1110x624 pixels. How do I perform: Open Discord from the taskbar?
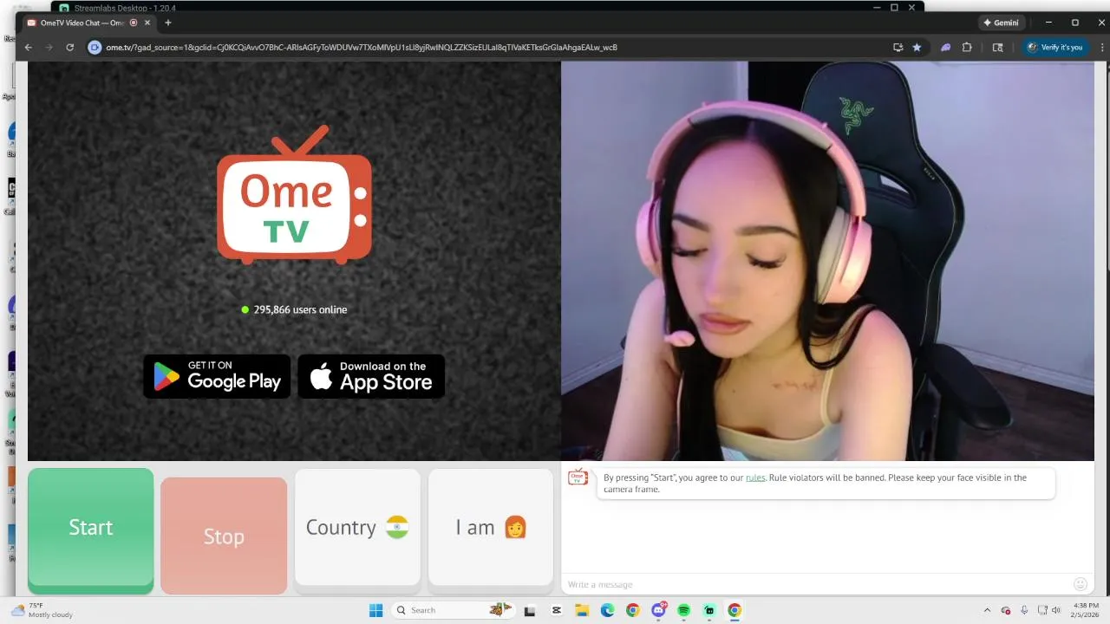click(x=658, y=610)
